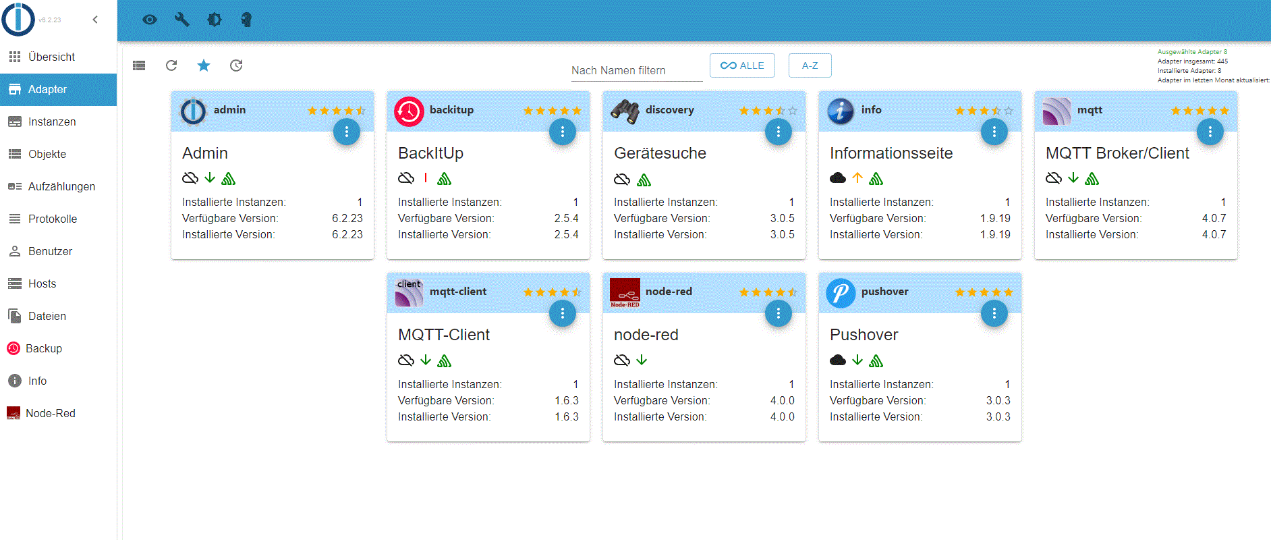Click the green arrow on Admin card
1271x540 pixels.
(x=210, y=178)
